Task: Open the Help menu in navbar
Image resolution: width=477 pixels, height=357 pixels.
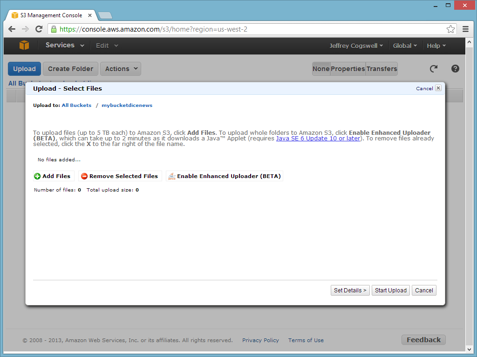Action: pos(436,46)
